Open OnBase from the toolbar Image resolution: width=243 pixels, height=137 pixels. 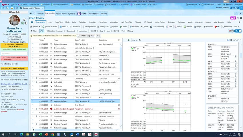188,27
